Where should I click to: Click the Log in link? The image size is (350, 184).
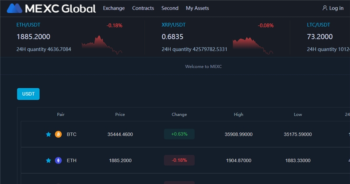(x=336, y=8)
